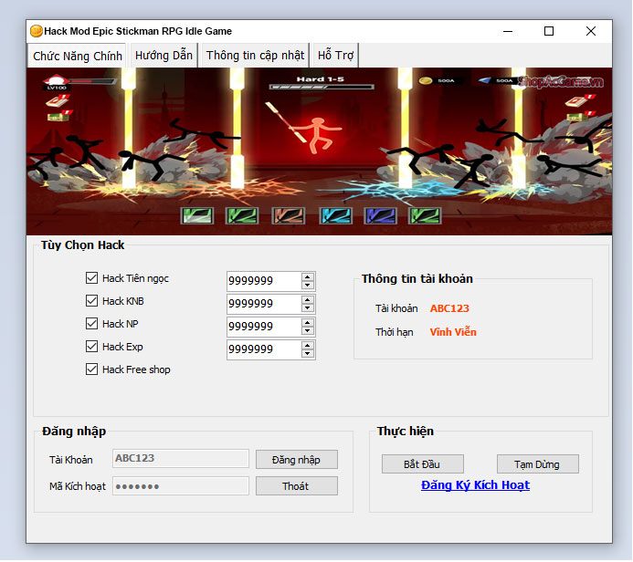633x562 pixels.
Task: Click the gold coin currency icon in banner
Action: 425,80
